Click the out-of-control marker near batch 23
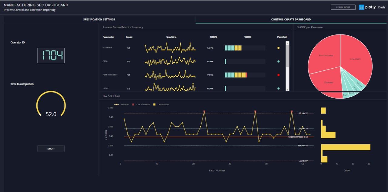 204,111
